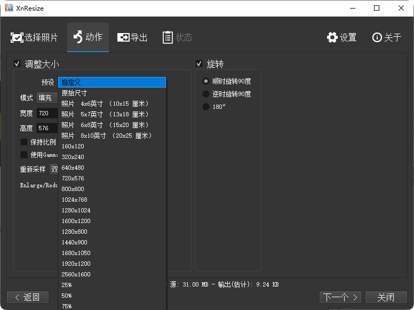Image resolution: width=414 pixels, height=310 pixels.
Task: Pick the 1280x800 preset
Action: point(112,232)
